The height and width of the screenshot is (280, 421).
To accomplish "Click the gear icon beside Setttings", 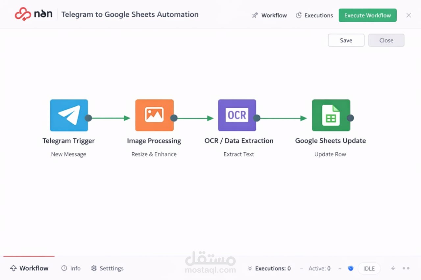I will [94, 268].
